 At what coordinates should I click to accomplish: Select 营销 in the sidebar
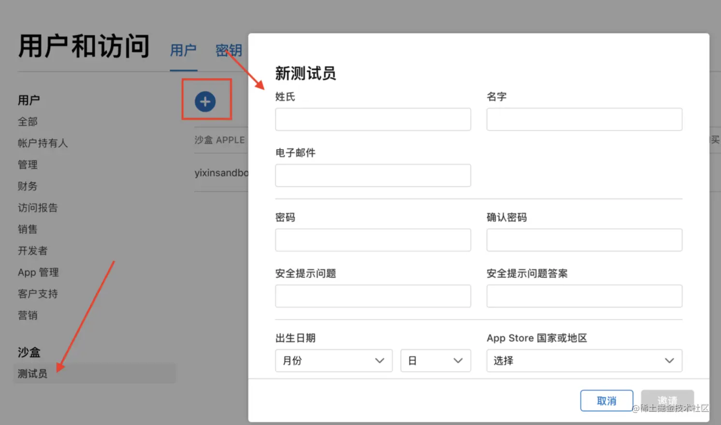click(28, 315)
